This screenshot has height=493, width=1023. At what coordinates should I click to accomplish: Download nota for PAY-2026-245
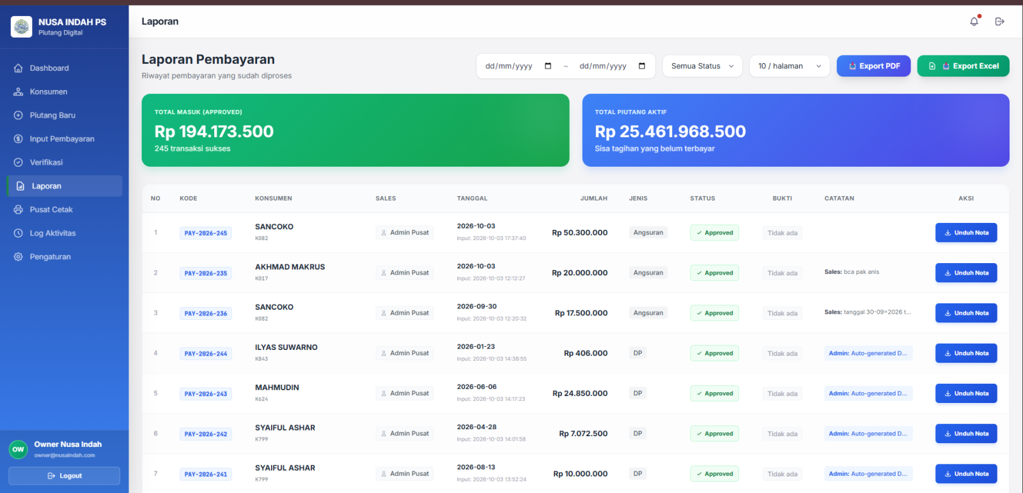point(966,232)
